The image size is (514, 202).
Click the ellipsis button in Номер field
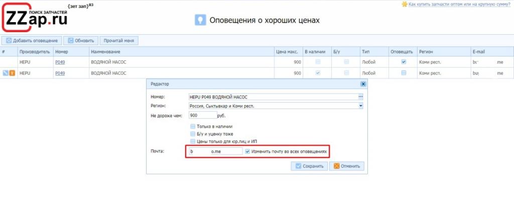[x=360, y=96]
